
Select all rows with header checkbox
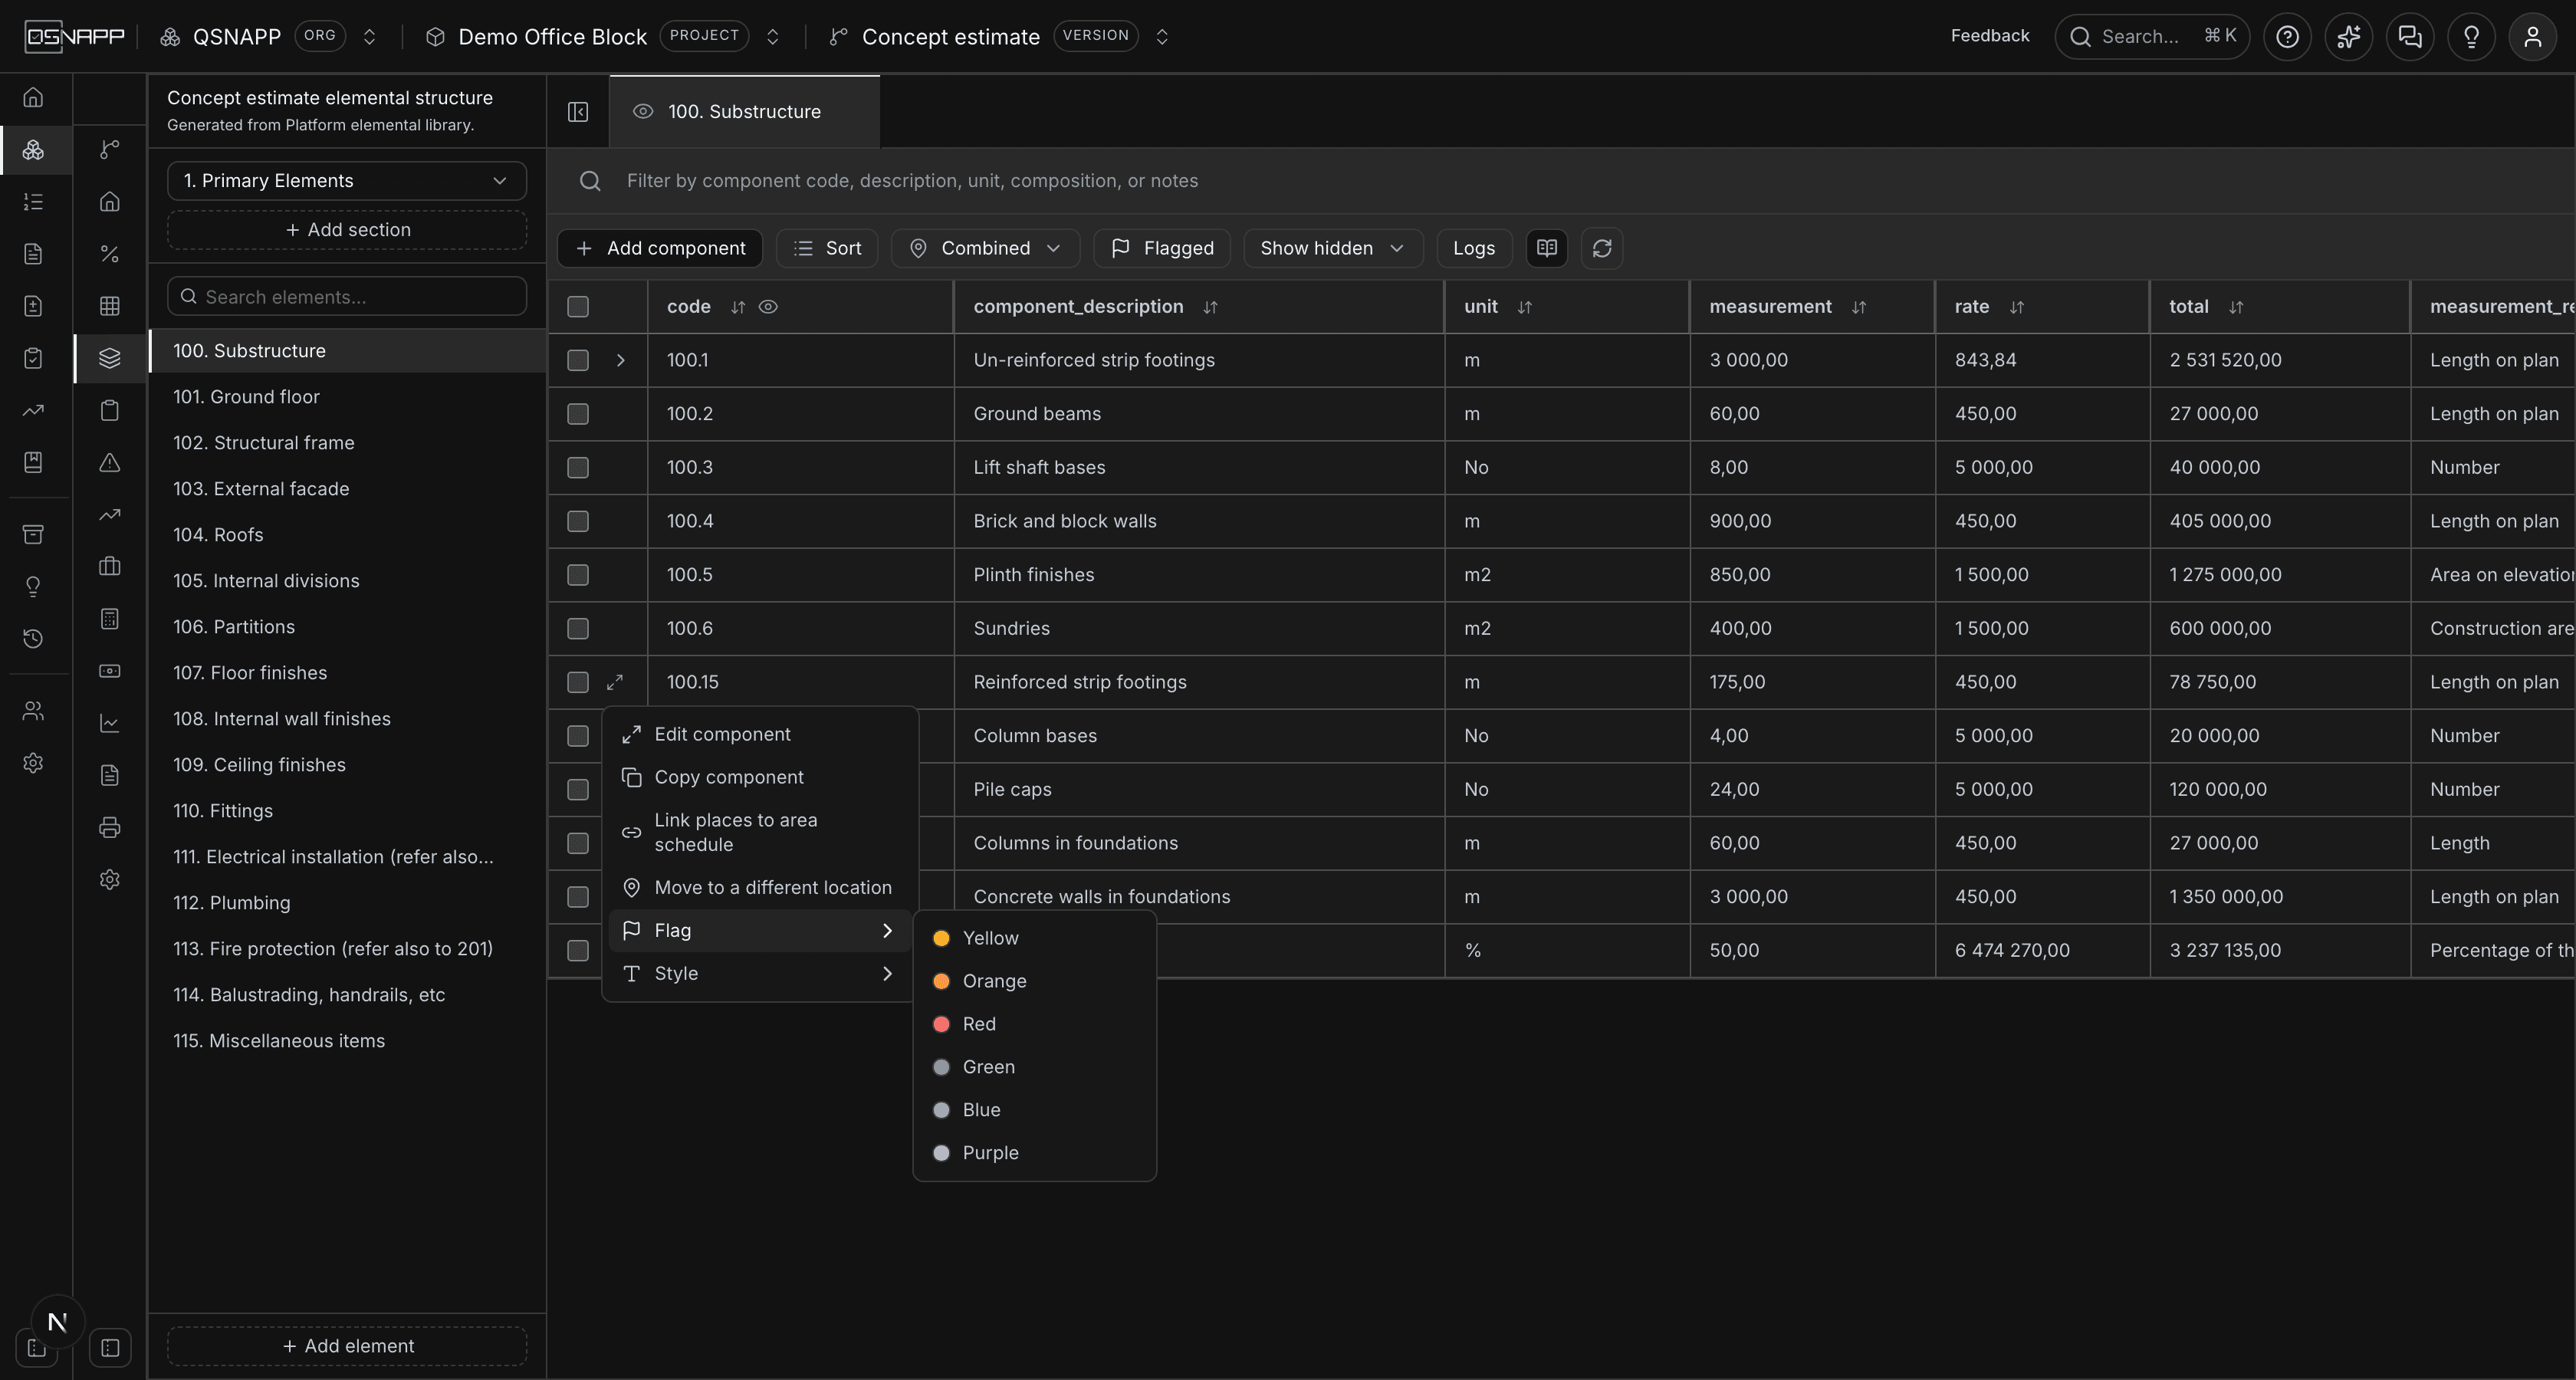coord(578,307)
